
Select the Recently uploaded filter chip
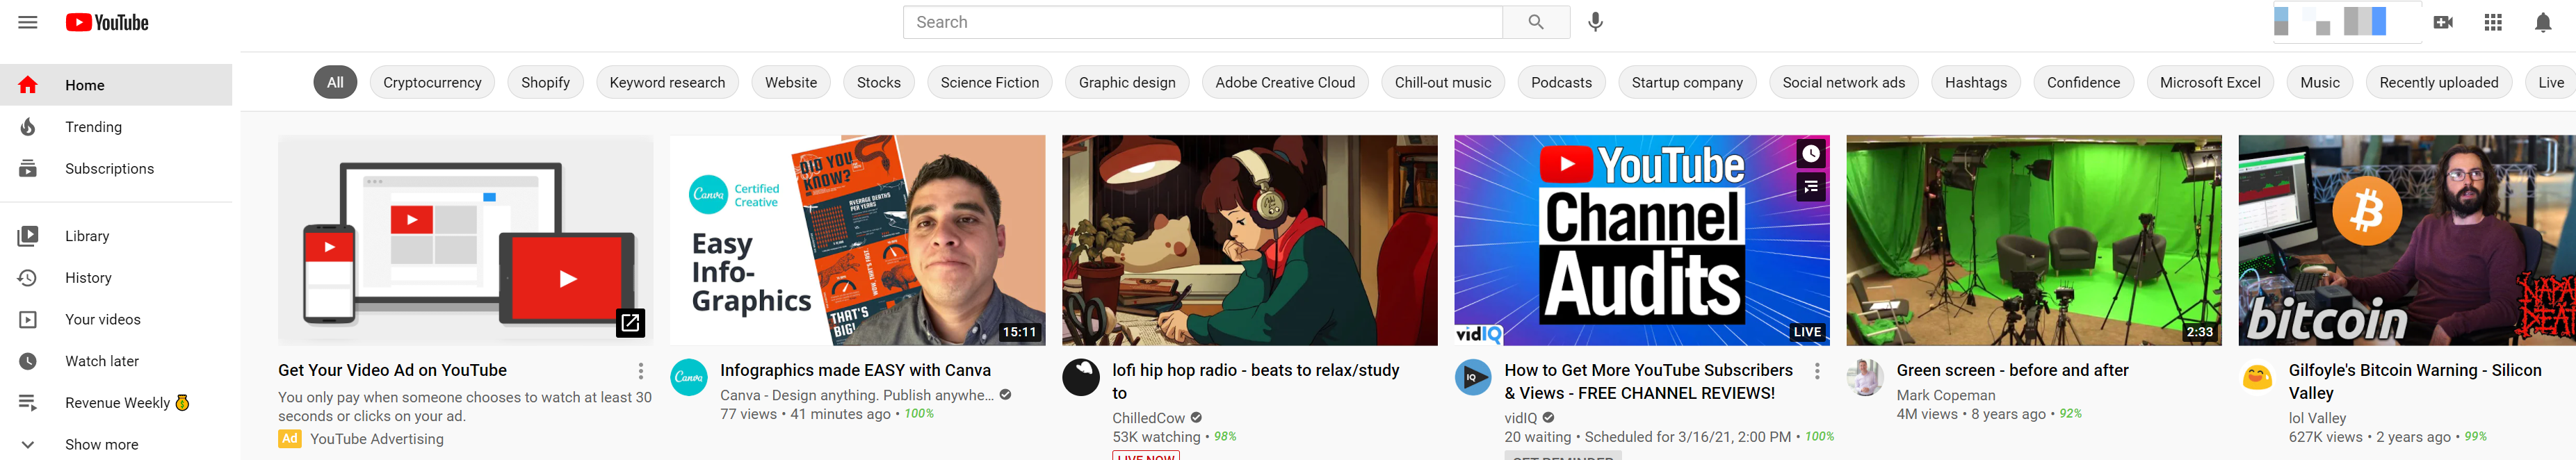tap(2438, 83)
